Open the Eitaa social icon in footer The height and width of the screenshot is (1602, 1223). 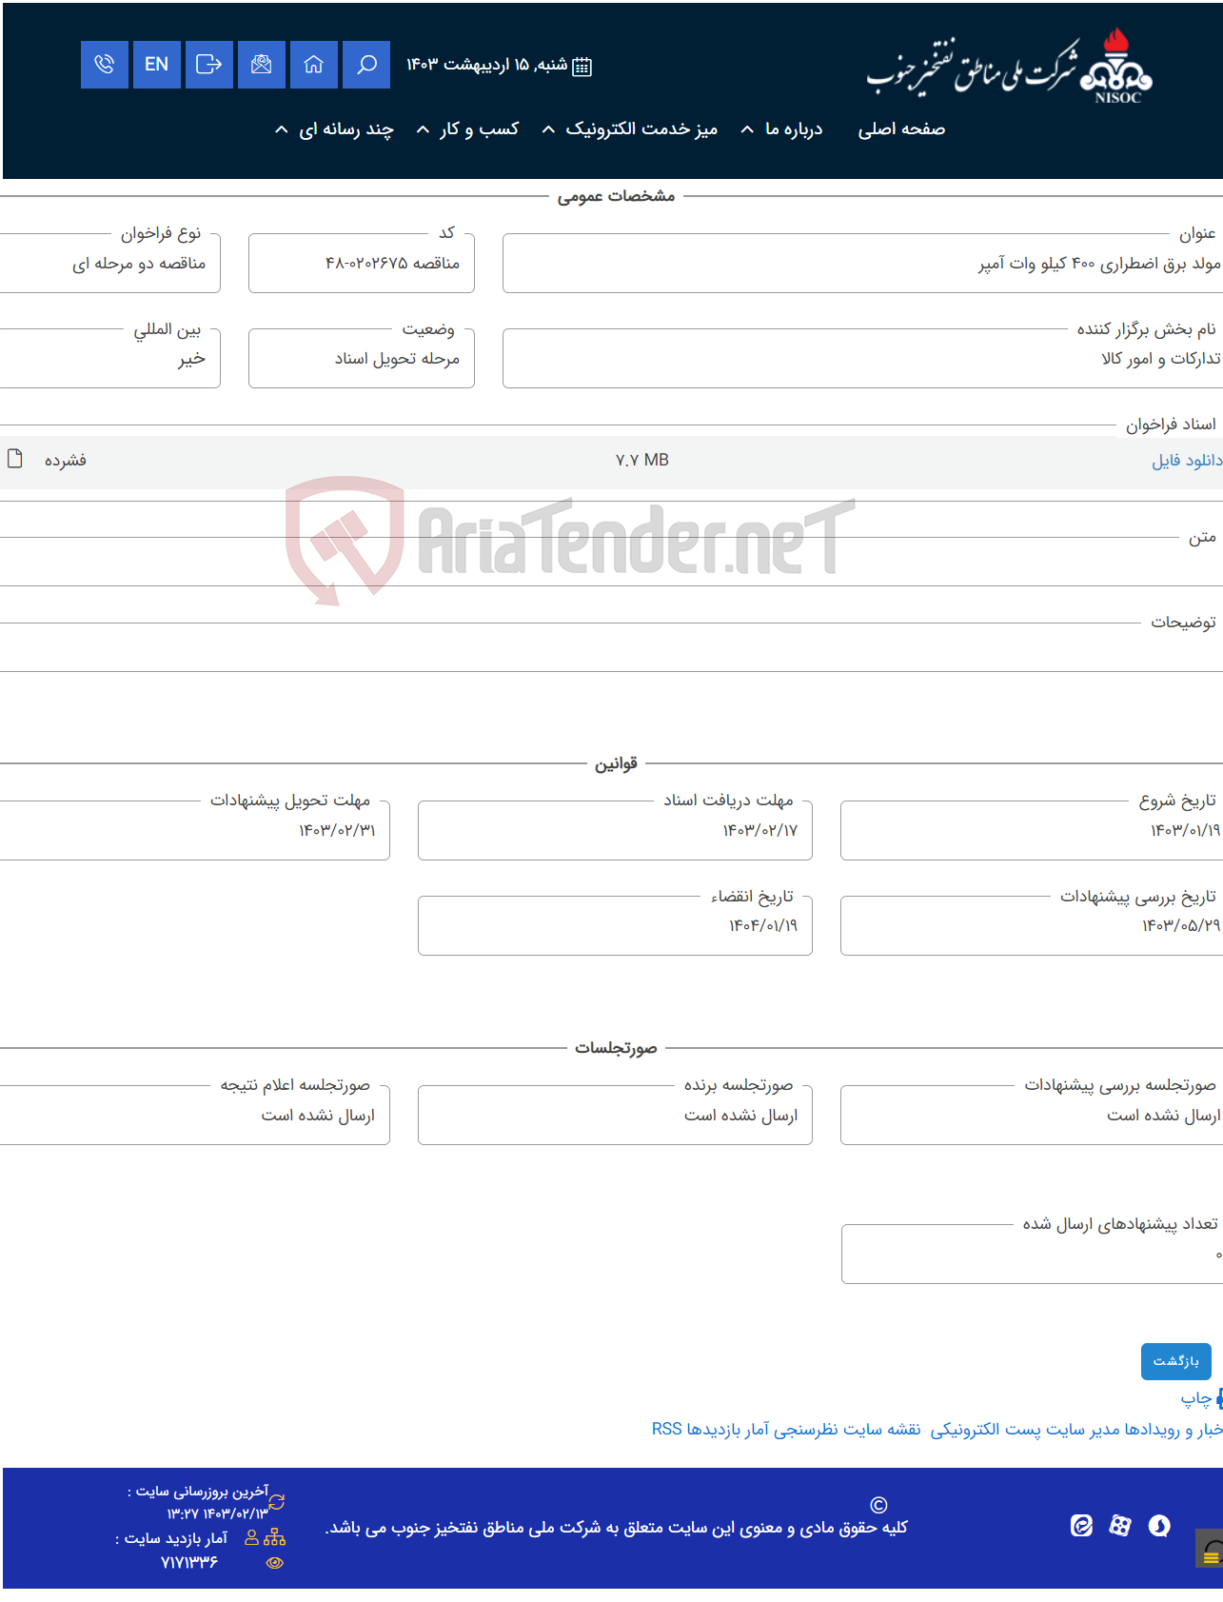pos(1081,1526)
